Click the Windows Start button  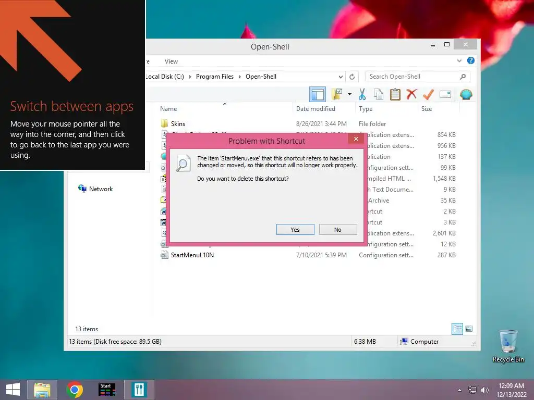pyautogui.click(x=13, y=390)
